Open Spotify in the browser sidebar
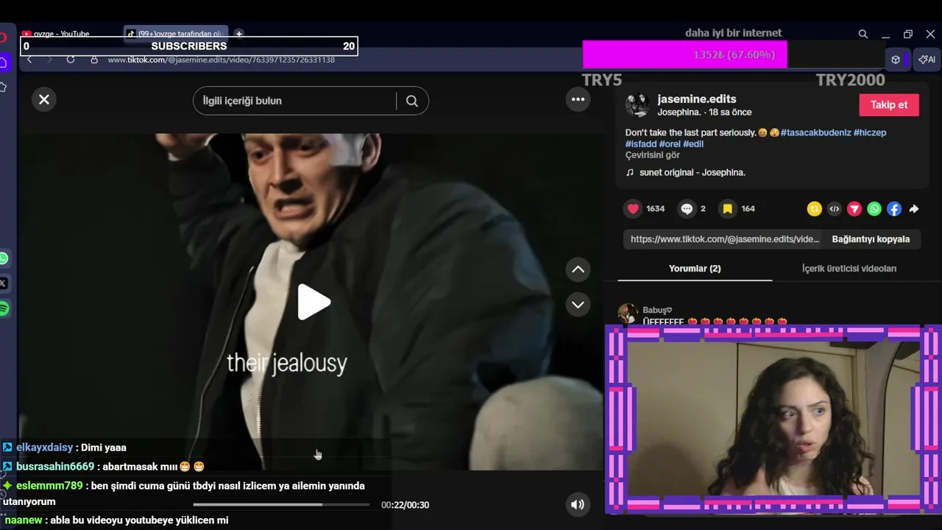This screenshot has height=530, width=942. [x=4, y=308]
